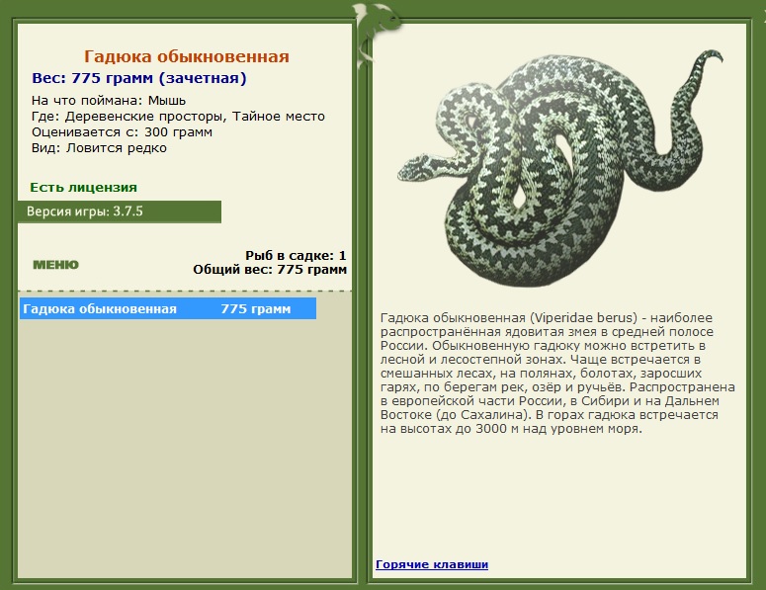Click the Версия игры: 3.7.5 bar
The height and width of the screenshot is (590, 766).
120,211
